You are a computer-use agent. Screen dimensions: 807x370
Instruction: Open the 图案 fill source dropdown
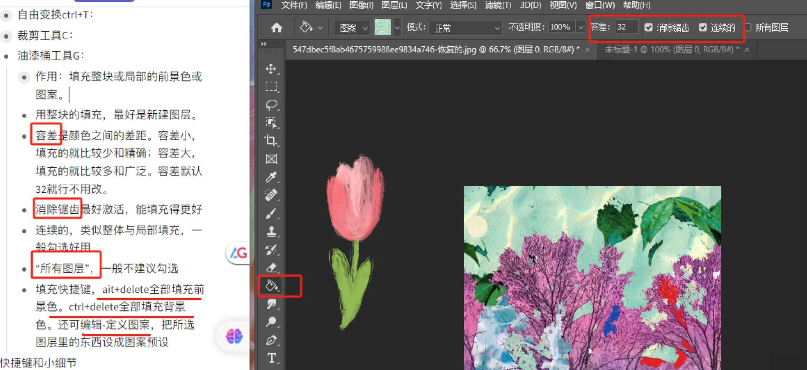(352, 28)
